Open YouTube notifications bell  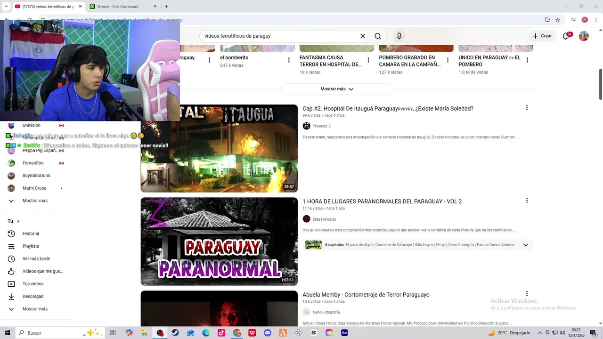point(566,36)
